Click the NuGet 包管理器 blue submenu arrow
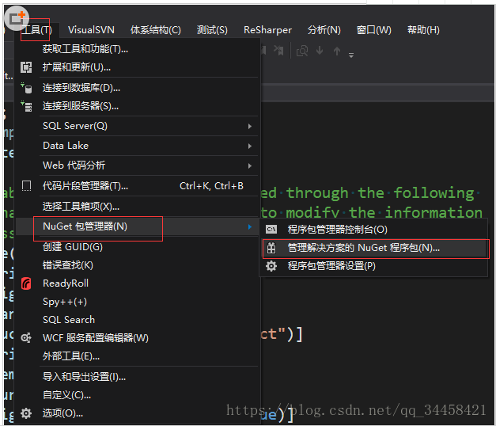This screenshot has height=426, width=496. (x=250, y=226)
